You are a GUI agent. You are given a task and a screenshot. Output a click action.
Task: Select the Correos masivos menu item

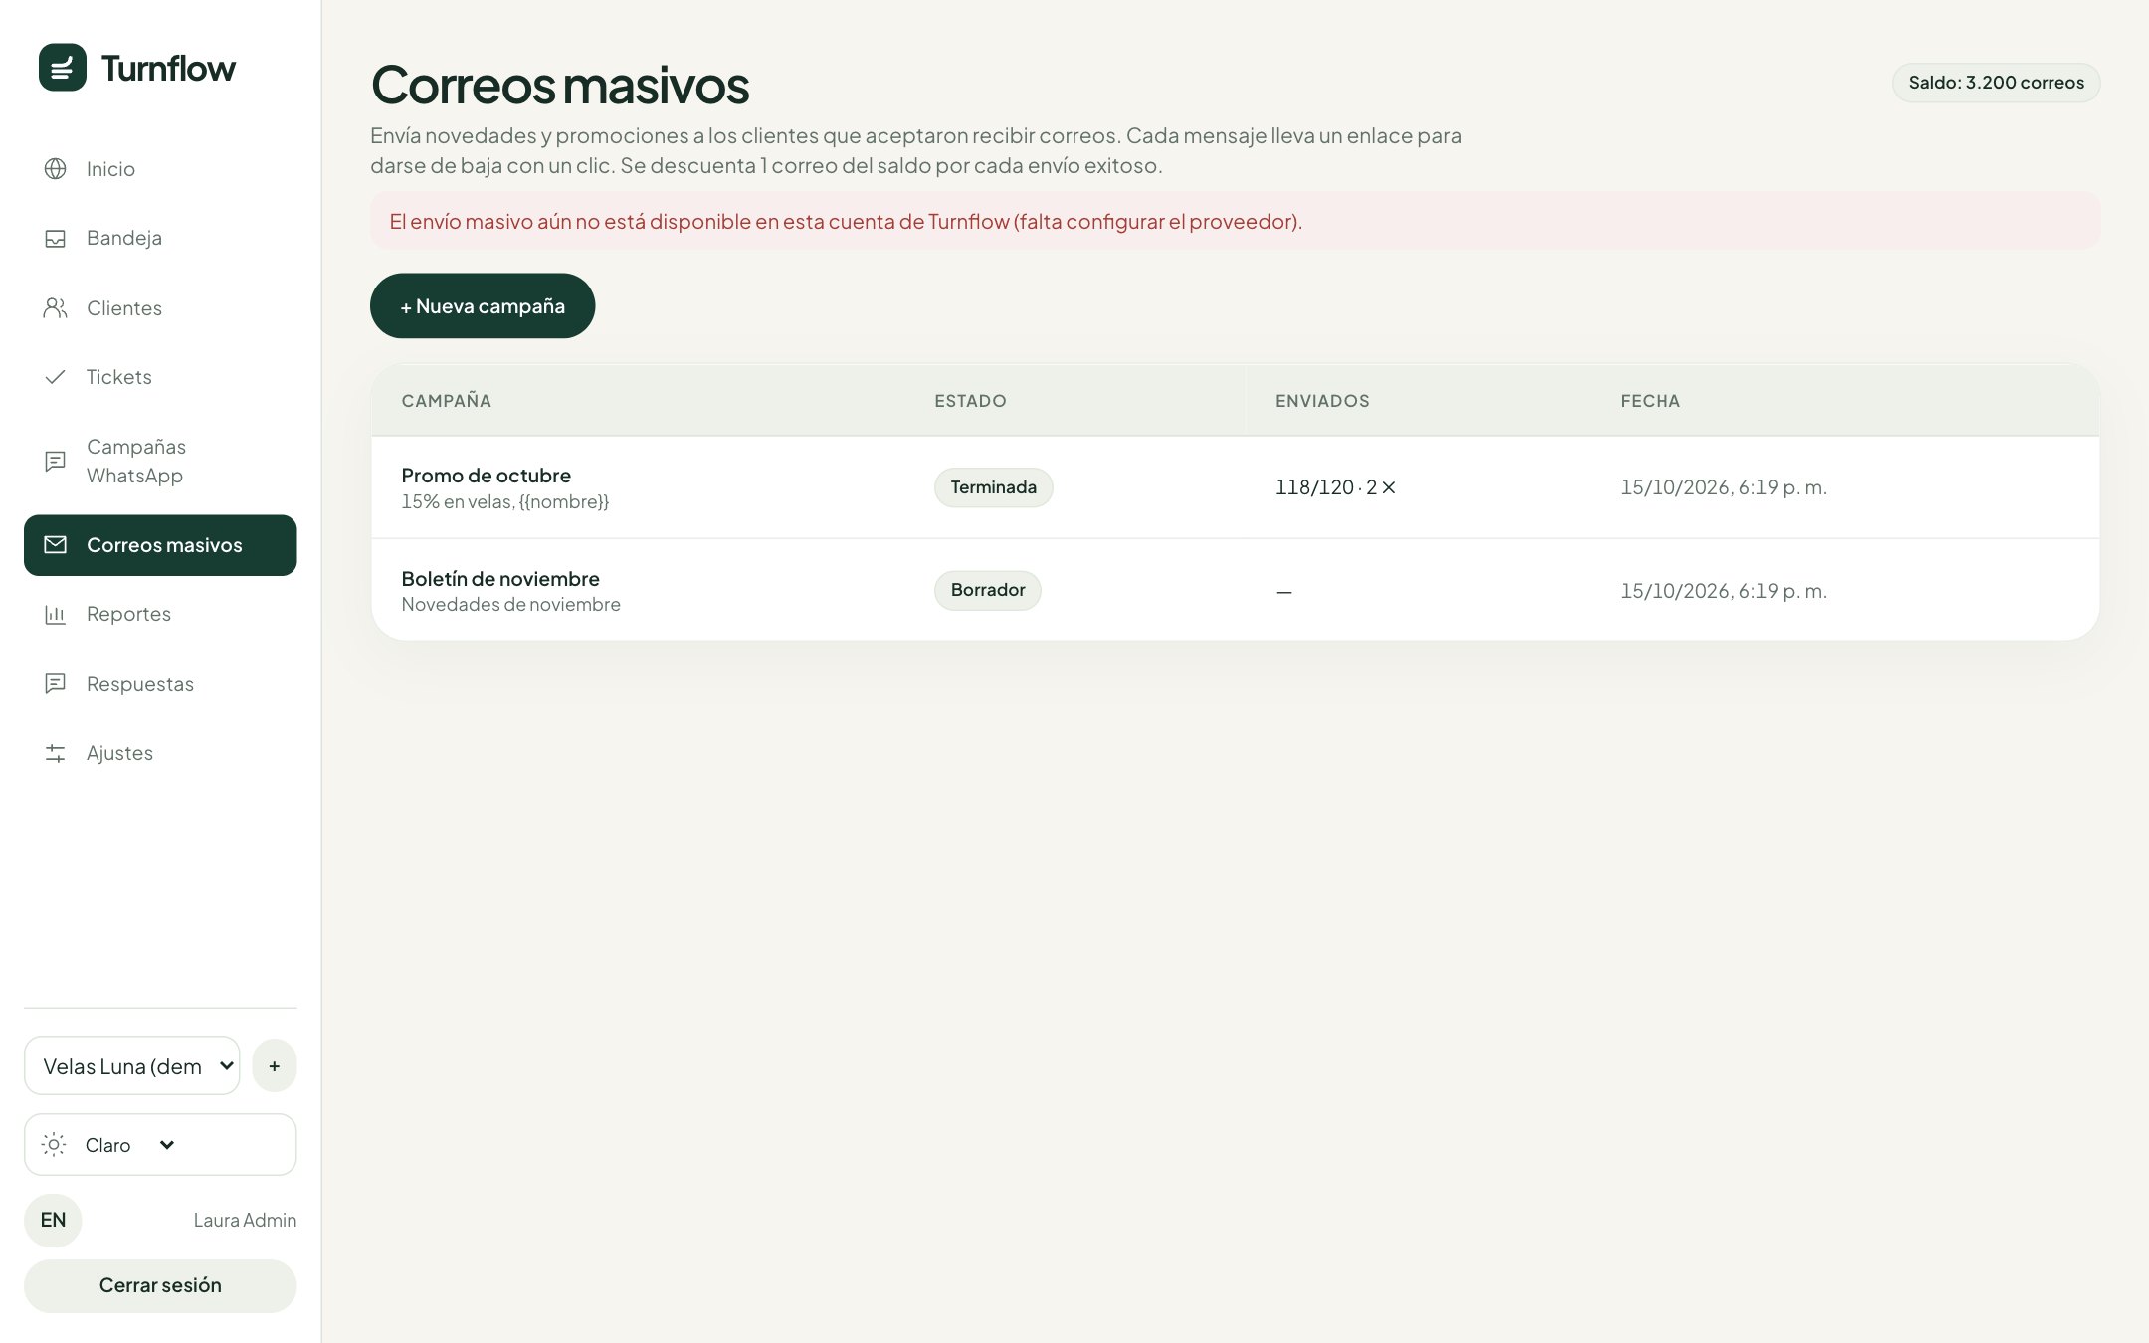pos(160,545)
